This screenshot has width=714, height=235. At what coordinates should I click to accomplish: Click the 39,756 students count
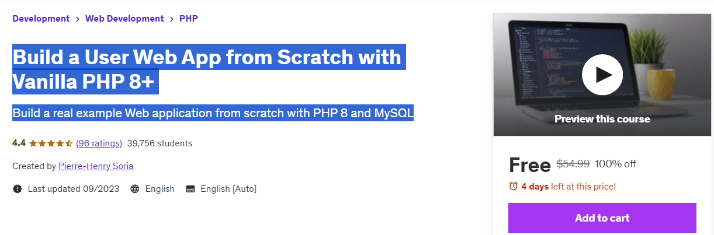click(160, 143)
